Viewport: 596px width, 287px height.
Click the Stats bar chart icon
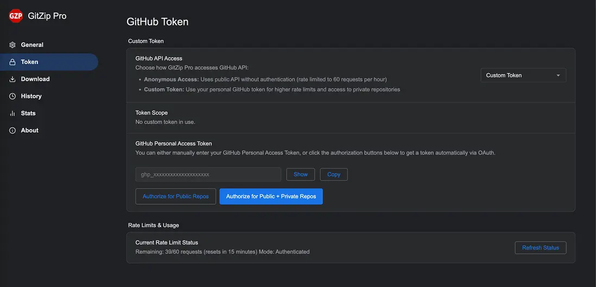pyautogui.click(x=12, y=113)
